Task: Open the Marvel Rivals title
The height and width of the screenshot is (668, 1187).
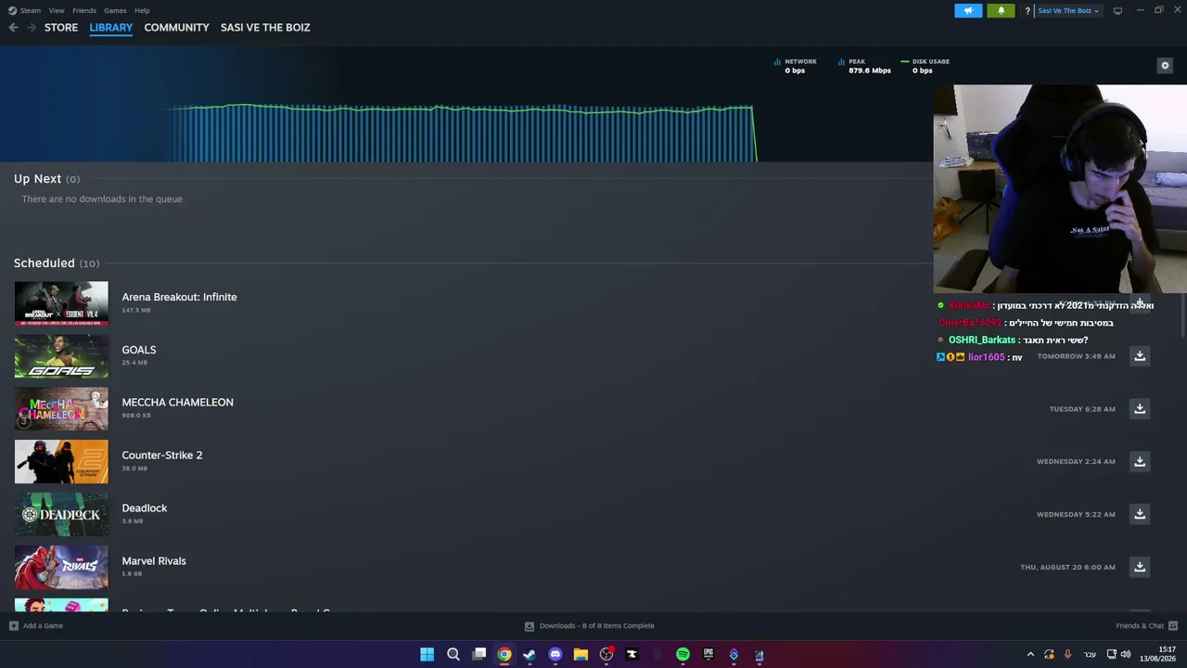Action: [x=154, y=561]
